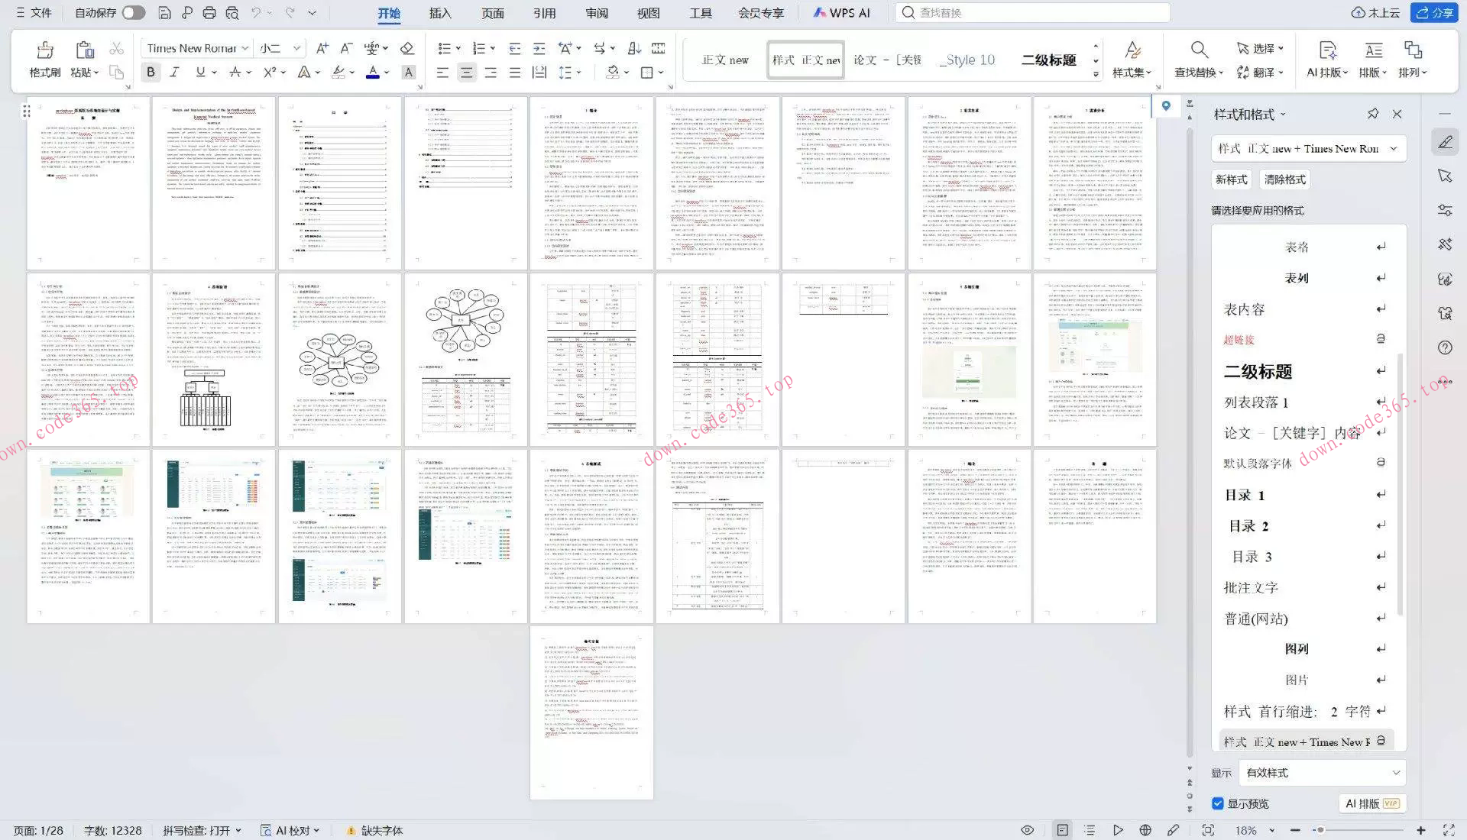This screenshot has height=840, width=1467.
Task: Click the 清除格式 button
Action: click(1284, 179)
